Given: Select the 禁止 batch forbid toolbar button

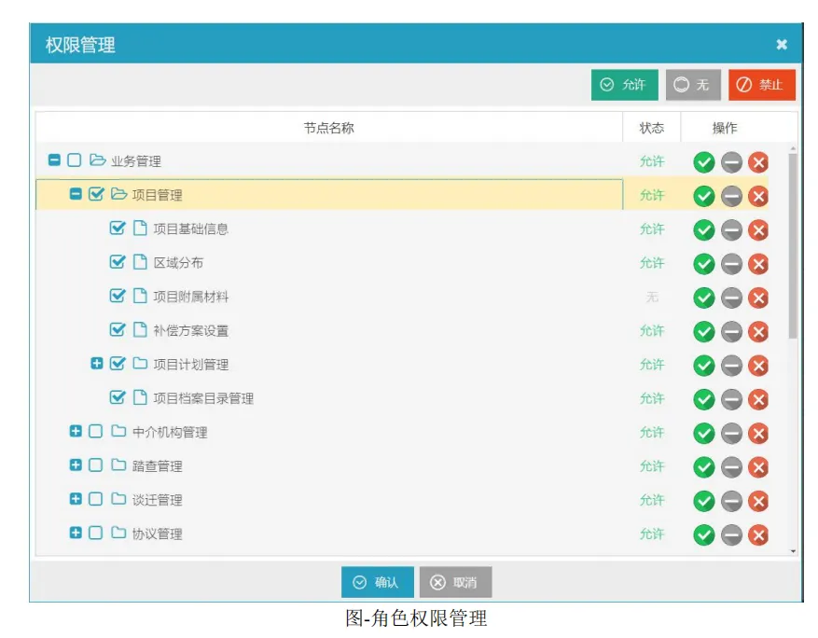Looking at the screenshot, I should [x=761, y=85].
